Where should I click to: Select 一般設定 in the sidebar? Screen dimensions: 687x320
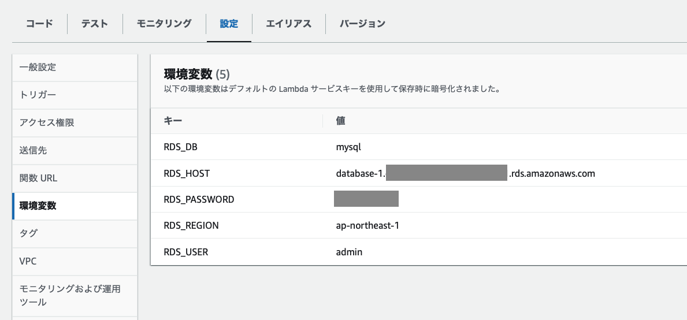click(x=38, y=67)
